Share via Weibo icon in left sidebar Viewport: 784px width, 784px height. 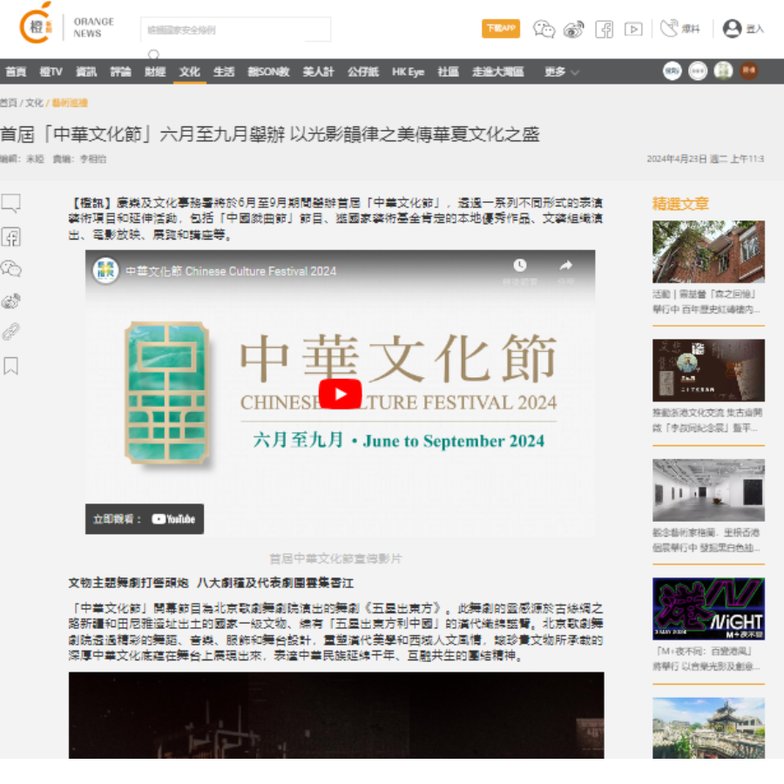(11, 301)
